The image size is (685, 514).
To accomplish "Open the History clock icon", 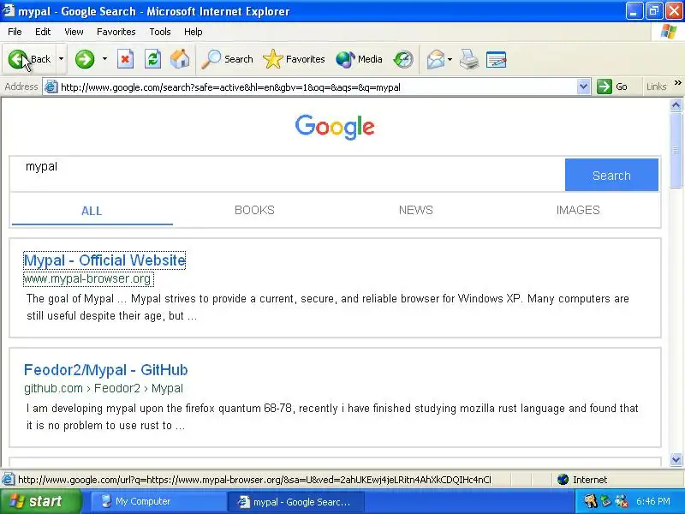I will [x=402, y=59].
